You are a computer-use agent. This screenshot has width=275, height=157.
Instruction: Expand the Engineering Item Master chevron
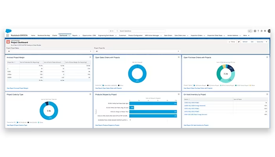[116, 36]
